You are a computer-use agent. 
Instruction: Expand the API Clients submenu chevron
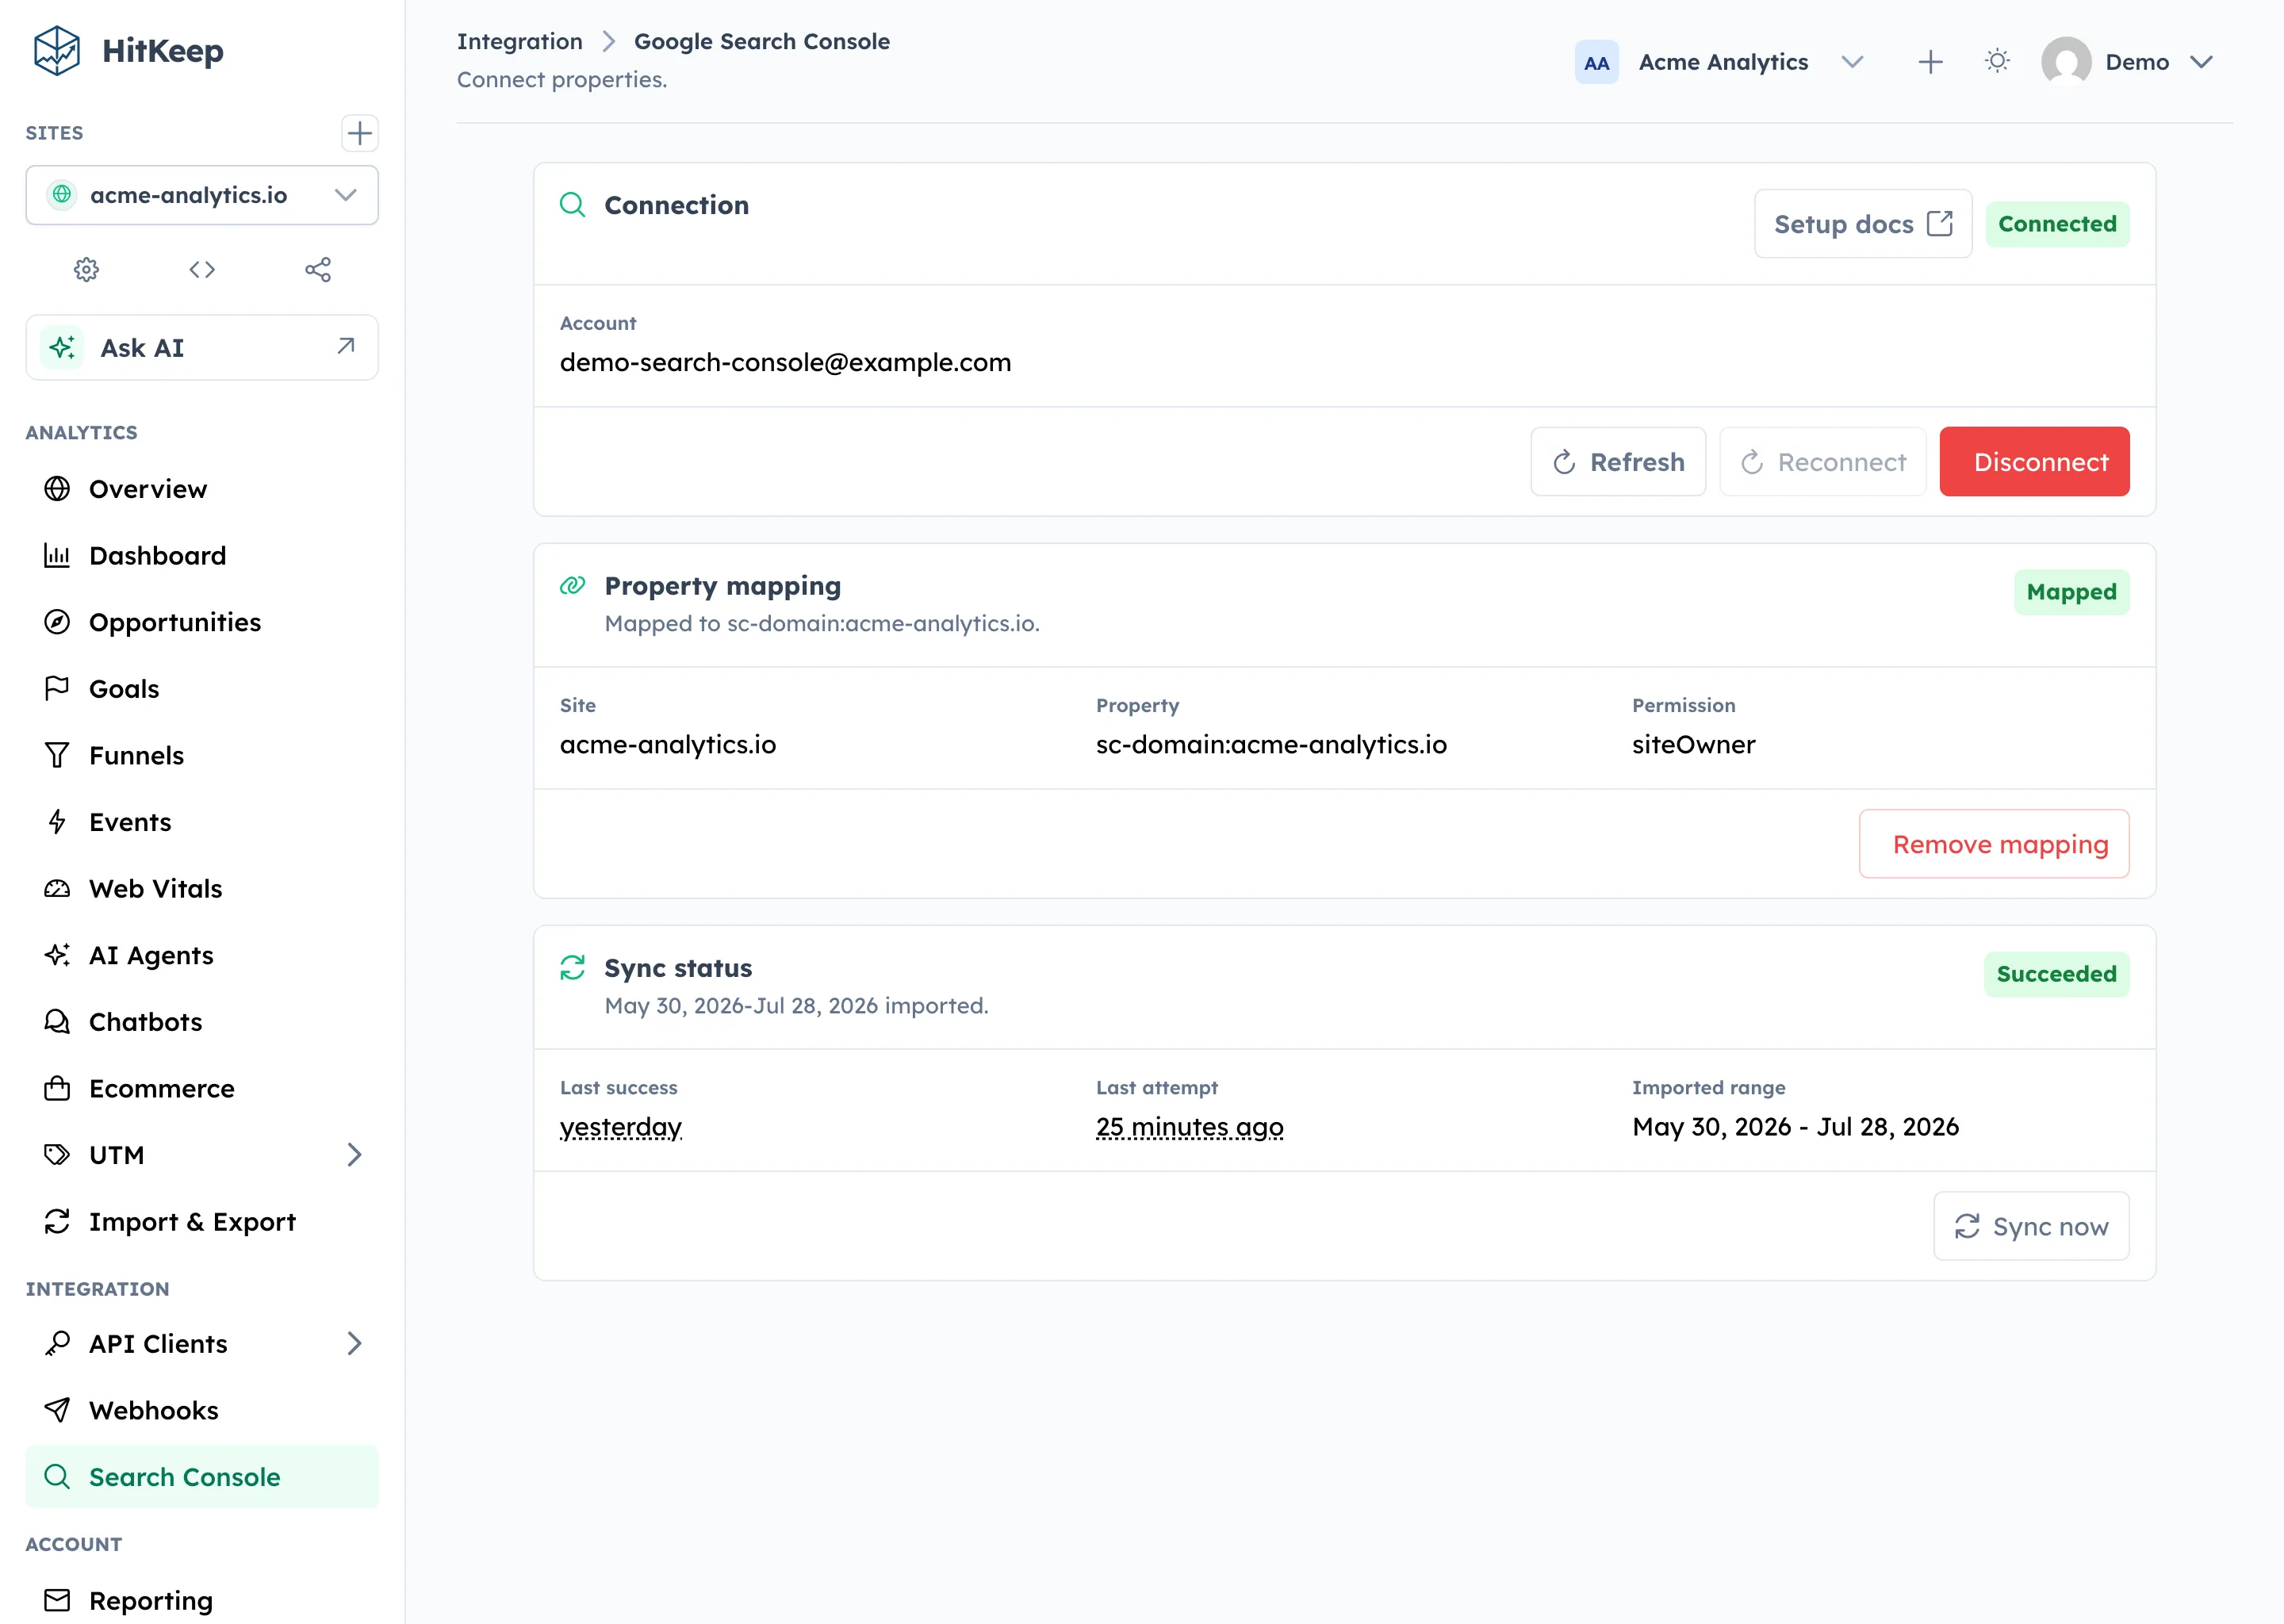pos(354,1344)
